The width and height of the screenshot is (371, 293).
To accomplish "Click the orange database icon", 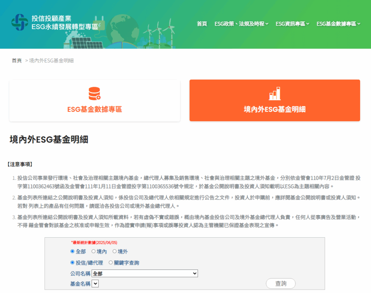I will tap(95, 94).
